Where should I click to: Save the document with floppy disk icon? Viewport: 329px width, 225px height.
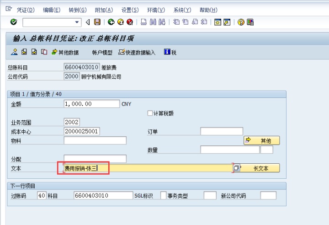pyautogui.click(x=97, y=22)
